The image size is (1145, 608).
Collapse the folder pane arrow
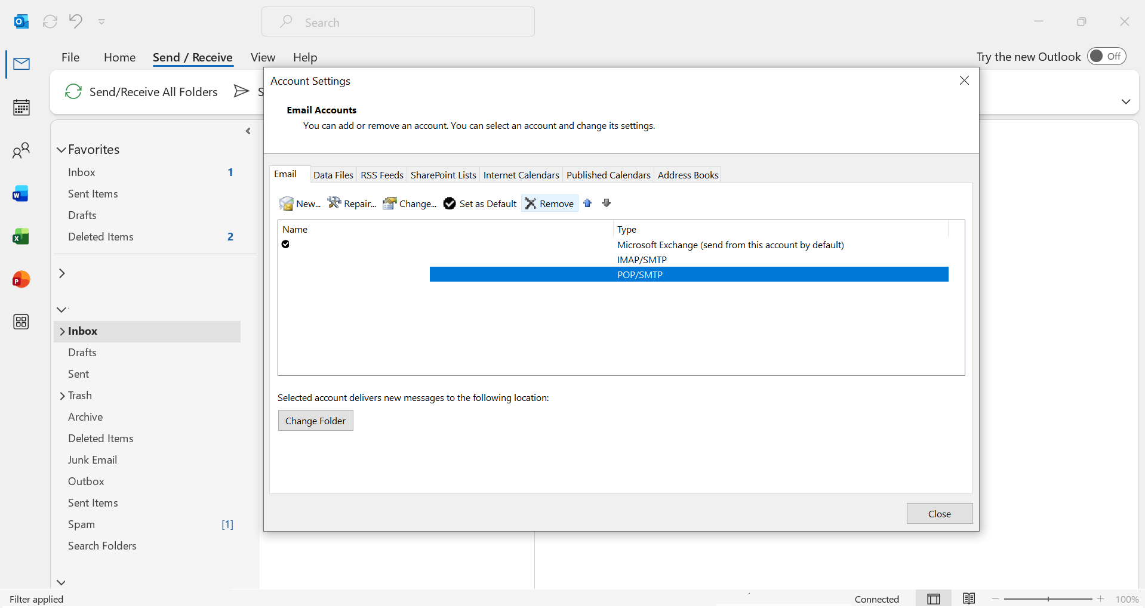[248, 131]
